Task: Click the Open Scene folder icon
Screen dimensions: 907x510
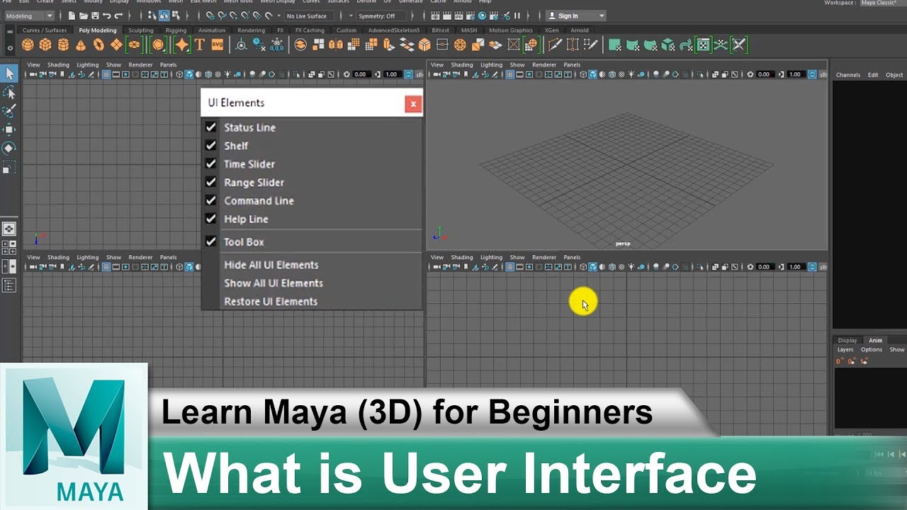Action: tap(84, 16)
